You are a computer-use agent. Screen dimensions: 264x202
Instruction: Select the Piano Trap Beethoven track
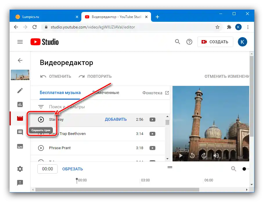click(67, 134)
